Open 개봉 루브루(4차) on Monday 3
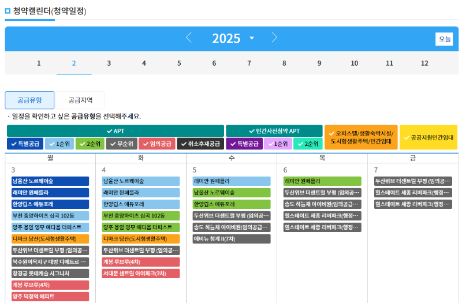 pos(50,285)
